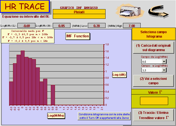Viewport: 176px width, 126px height.
Task: Click the 'Valore Γ' label
Action: pos(155,92)
